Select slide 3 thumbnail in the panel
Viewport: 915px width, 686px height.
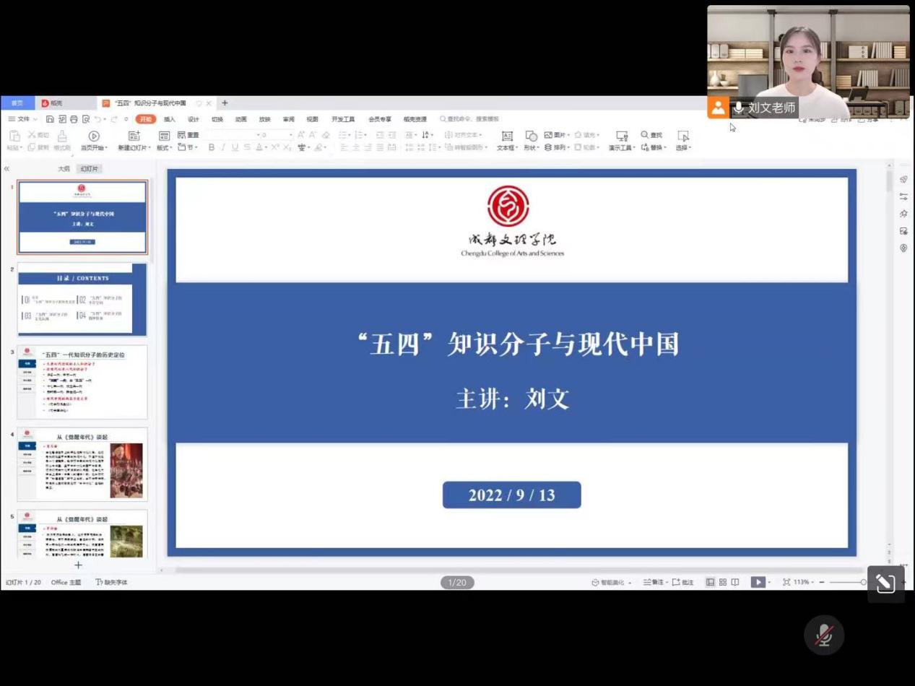click(82, 382)
